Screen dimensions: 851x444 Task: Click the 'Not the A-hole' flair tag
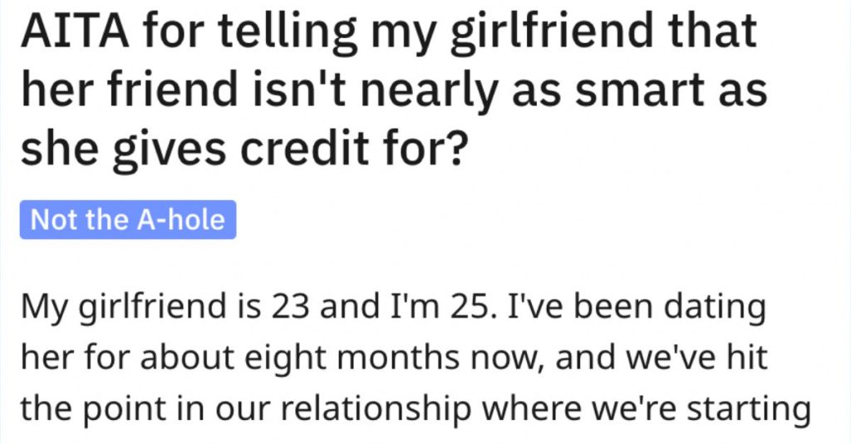[128, 220]
